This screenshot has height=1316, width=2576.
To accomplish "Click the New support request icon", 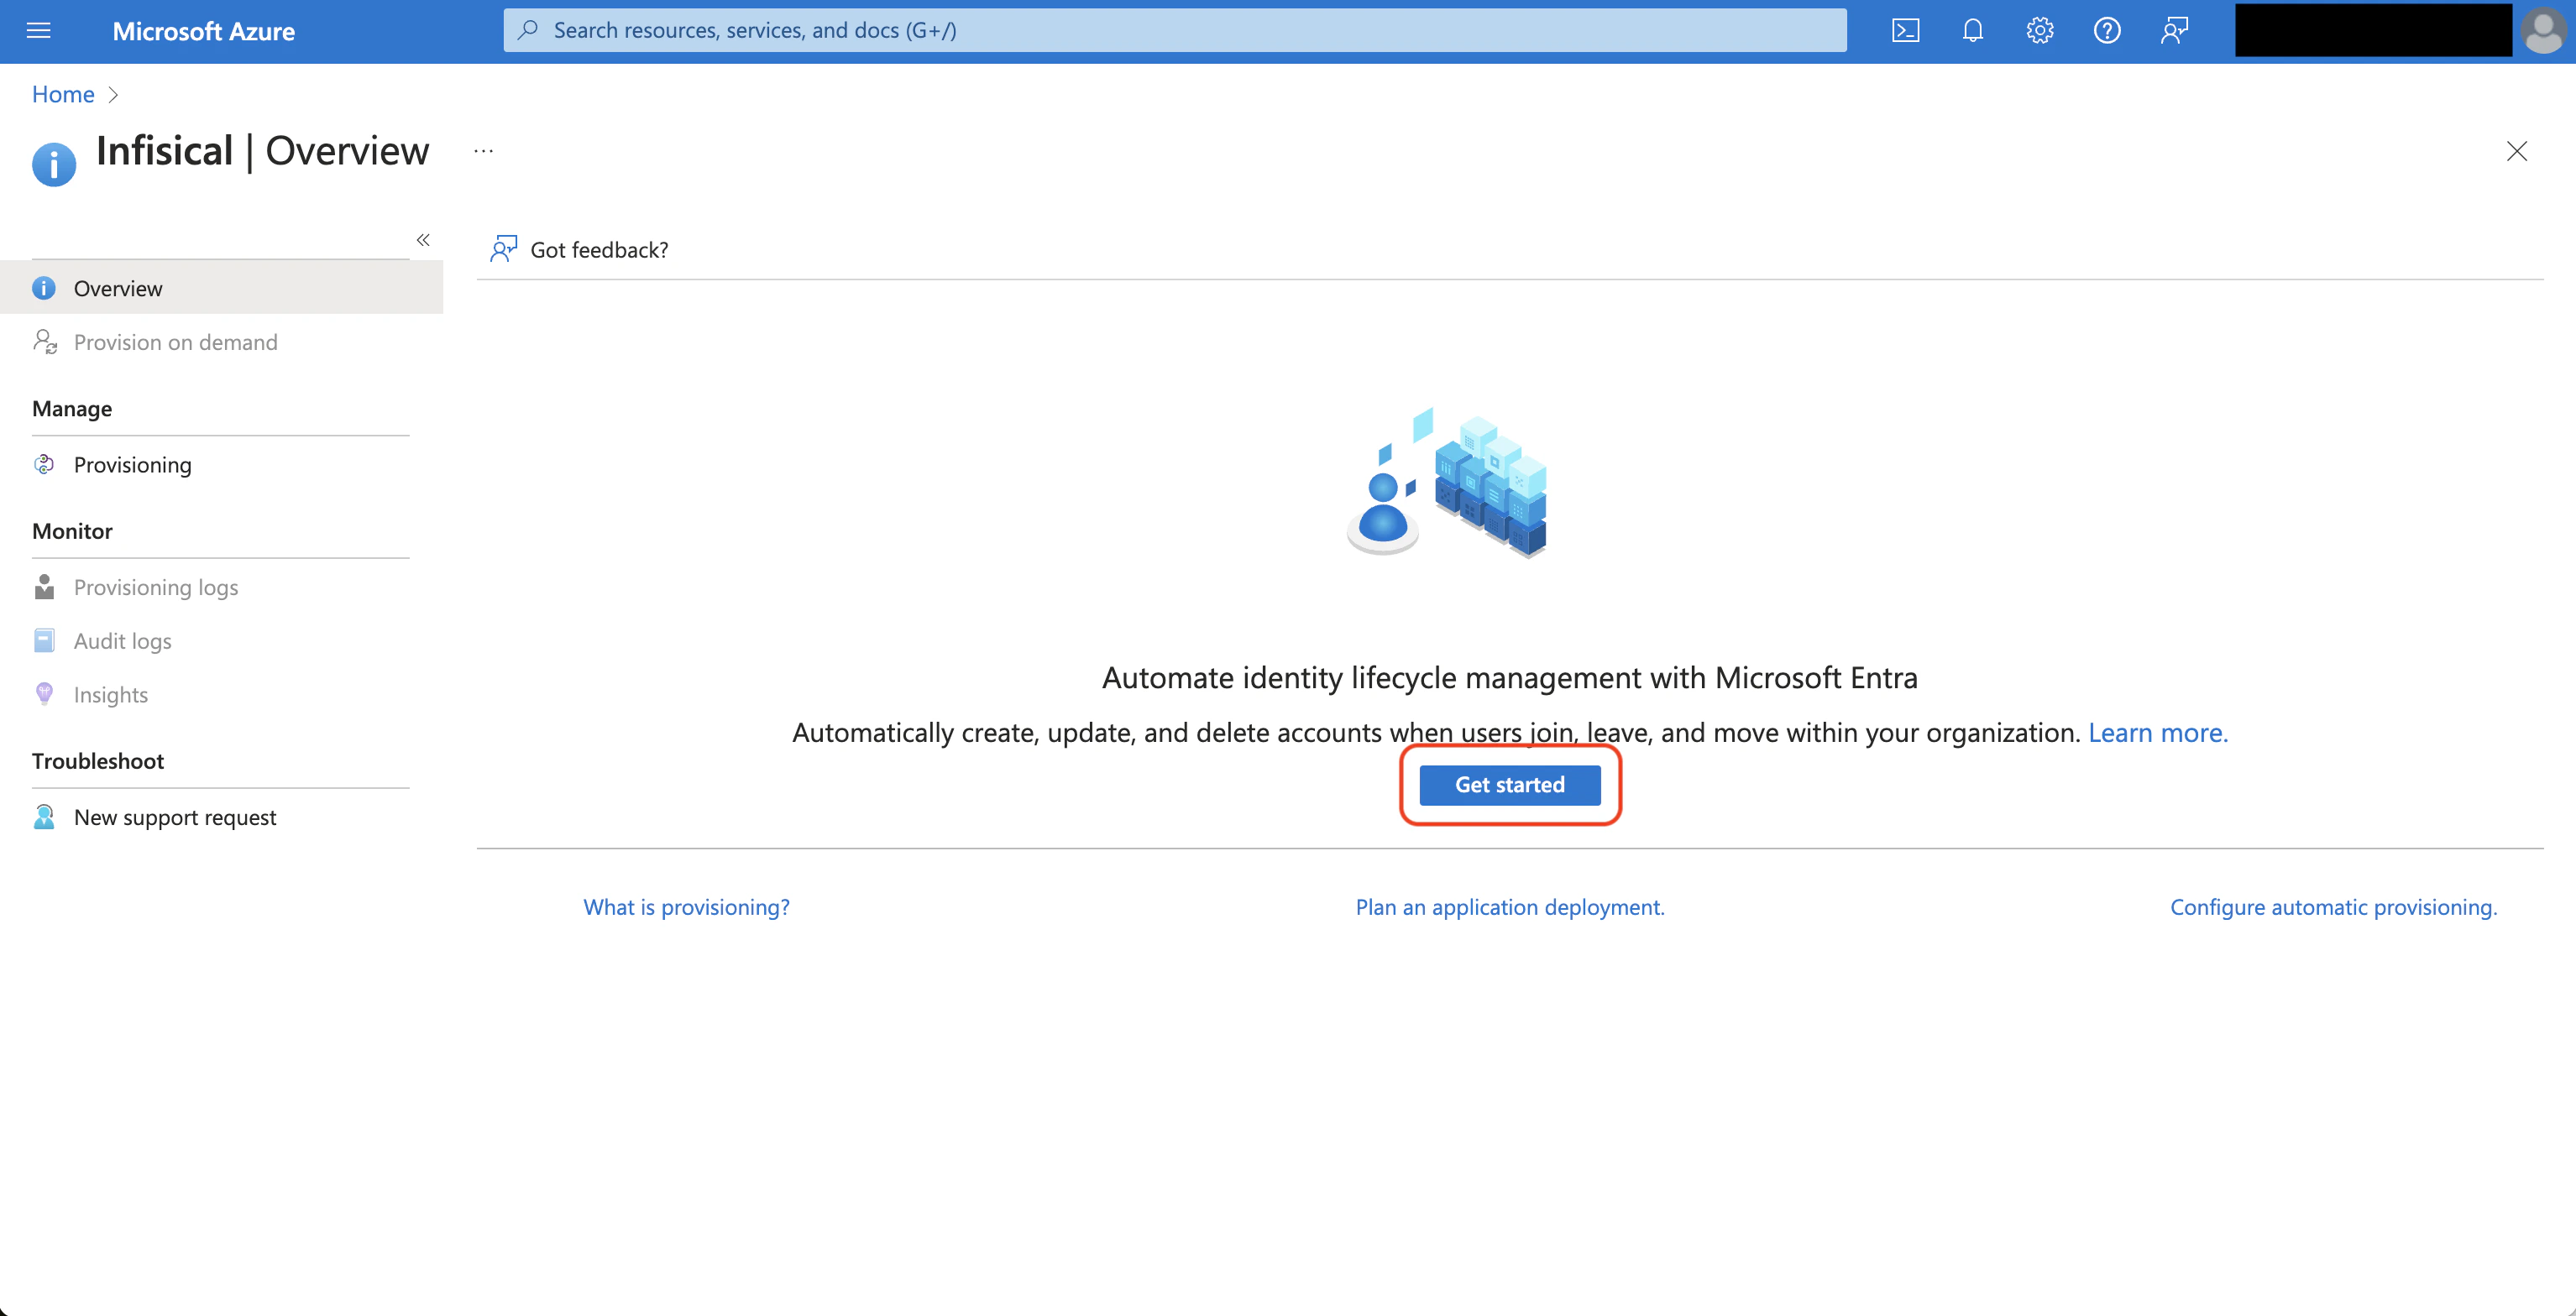I will coord(44,817).
